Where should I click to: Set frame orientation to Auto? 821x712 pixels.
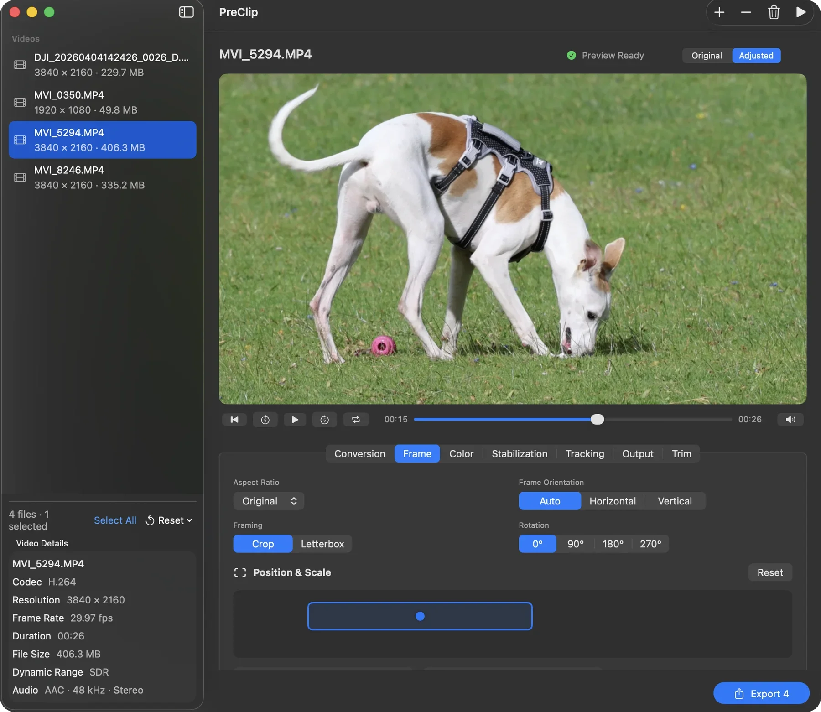[x=550, y=501]
